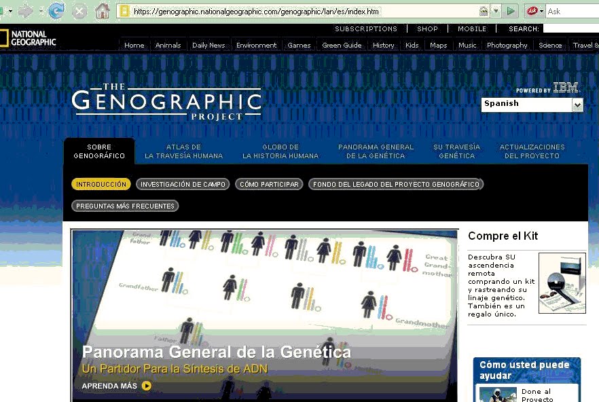Open Su Travesía Genética tab
The width and height of the screenshot is (599, 402).
pyautogui.click(x=457, y=151)
